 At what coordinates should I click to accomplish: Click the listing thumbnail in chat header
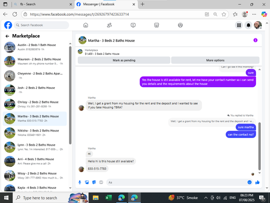[x=83, y=40]
